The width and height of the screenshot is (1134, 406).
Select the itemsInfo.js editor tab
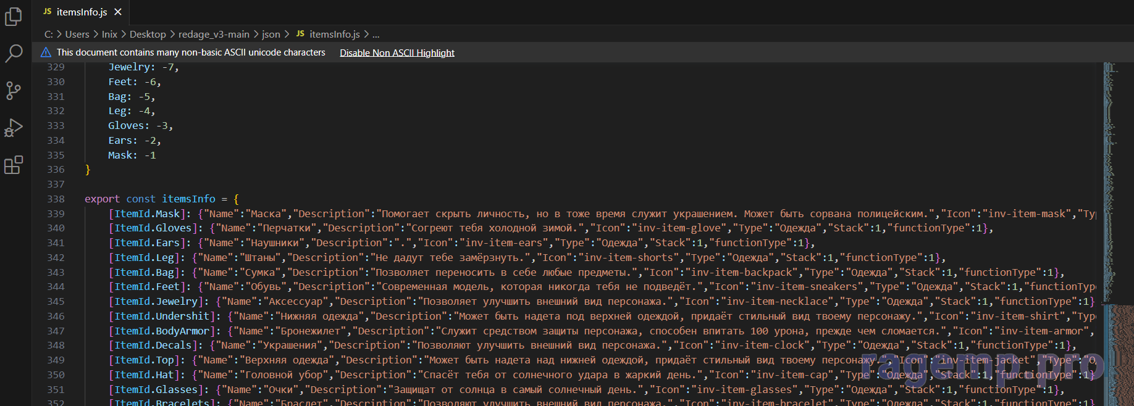pyautogui.click(x=81, y=12)
